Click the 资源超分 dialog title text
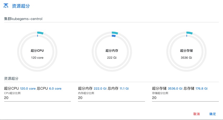 (x=21, y=6)
